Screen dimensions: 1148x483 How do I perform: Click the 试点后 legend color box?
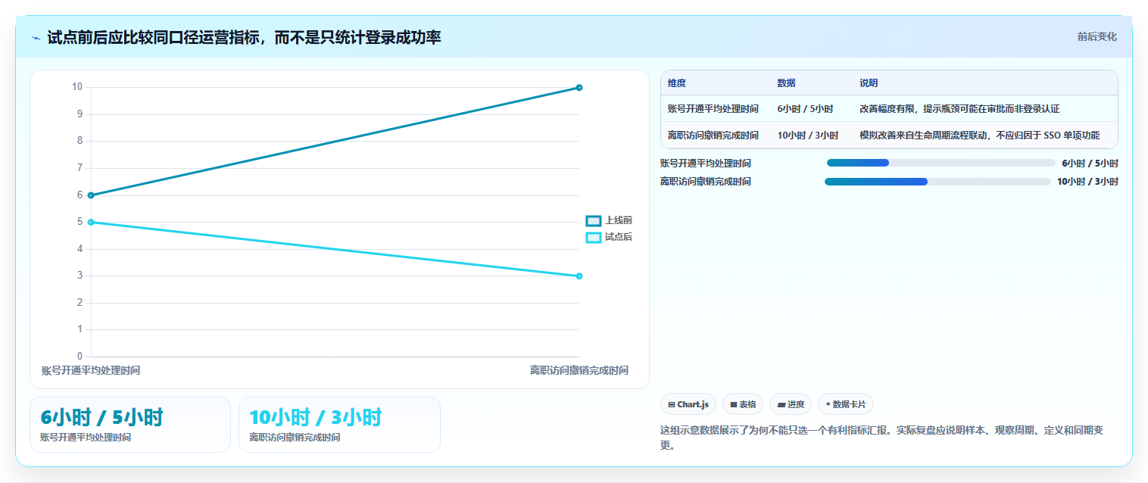click(594, 237)
